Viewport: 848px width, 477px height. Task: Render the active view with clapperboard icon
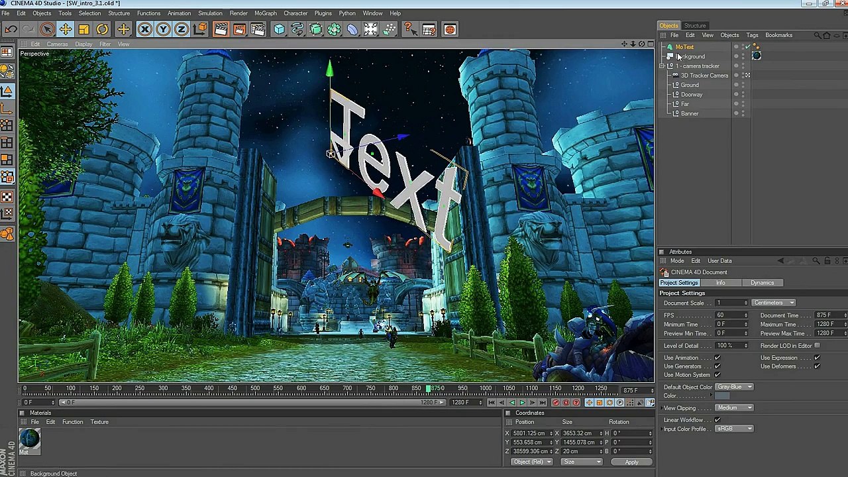(x=221, y=29)
